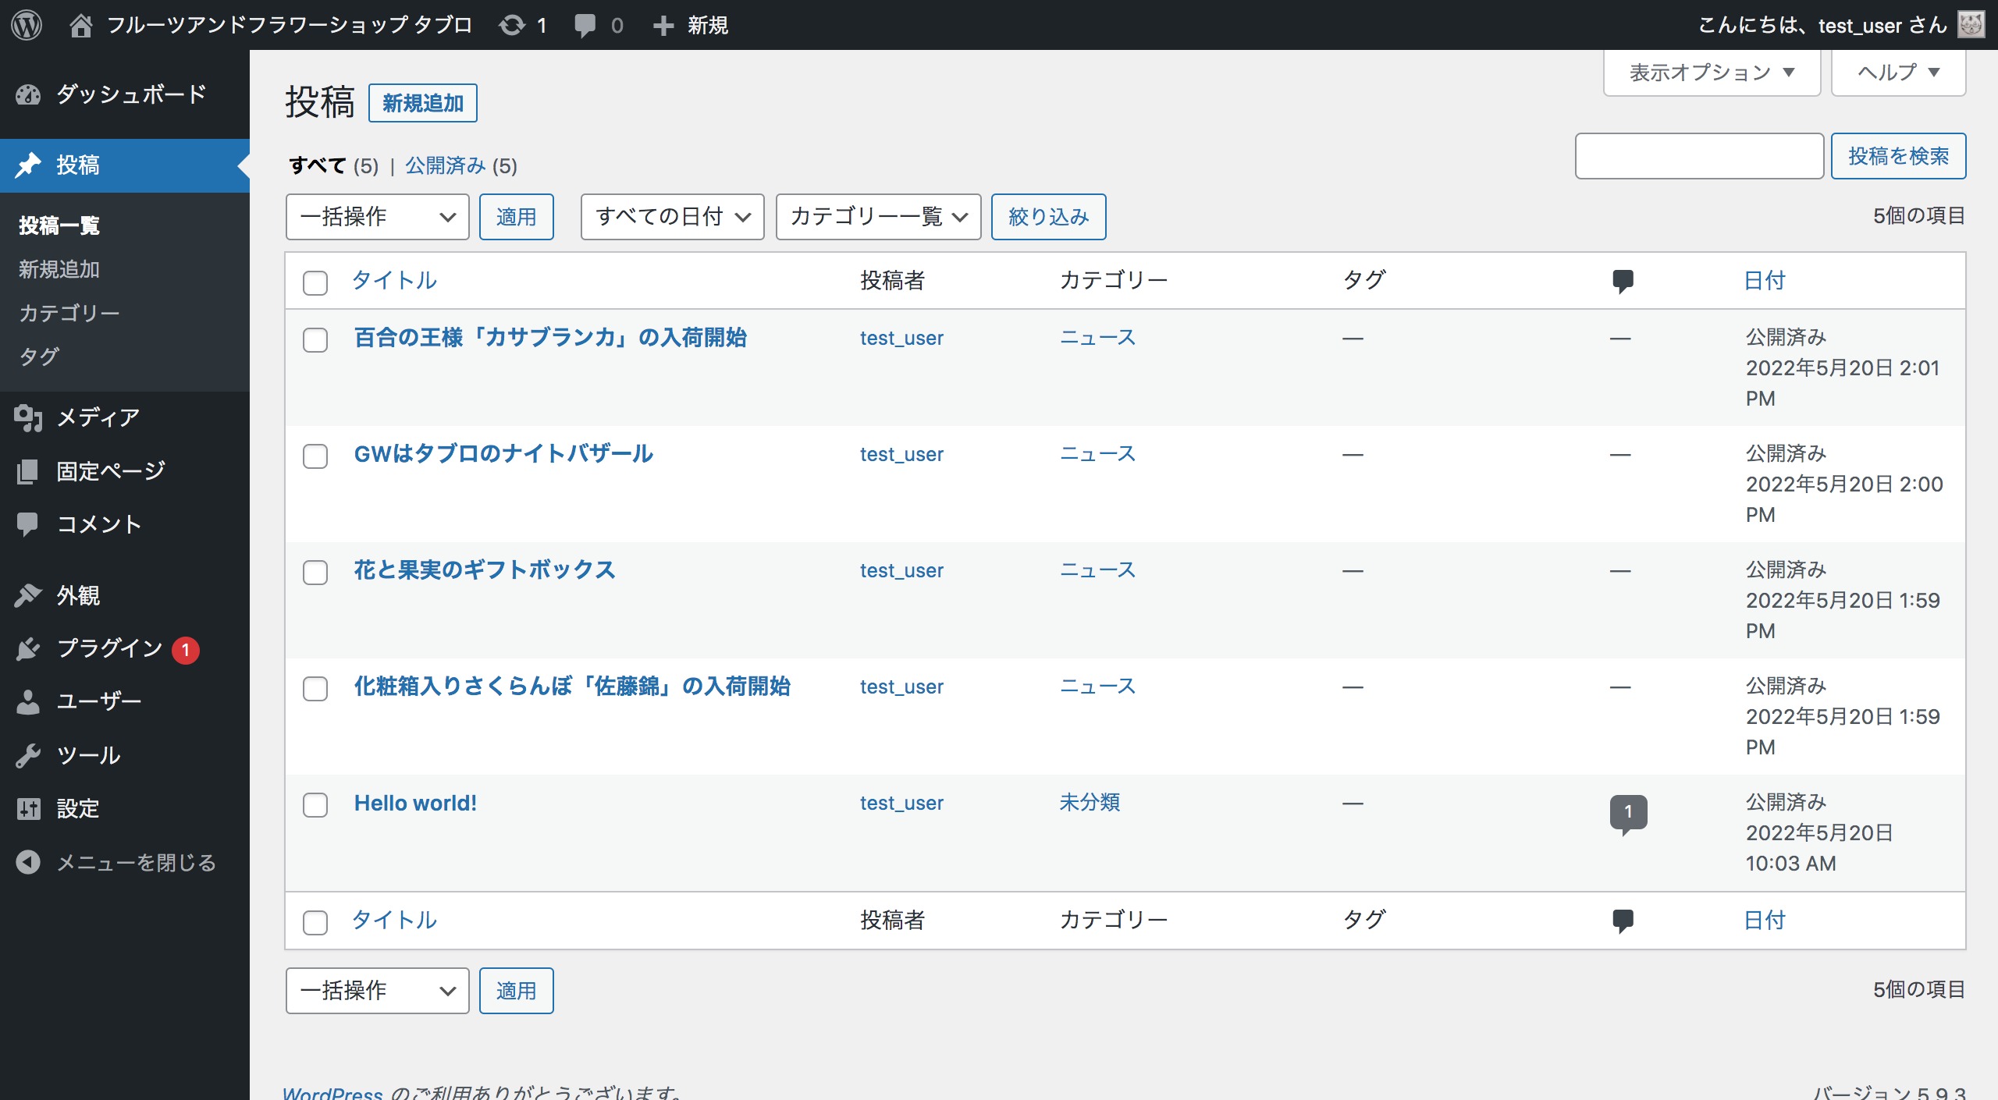Click the 絞り込み filter button
Screen dimensions: 1998x1100
[x=1048, y=217]
